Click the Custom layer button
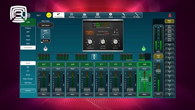This screenshot has width=195, height=110. click(28, 90)
